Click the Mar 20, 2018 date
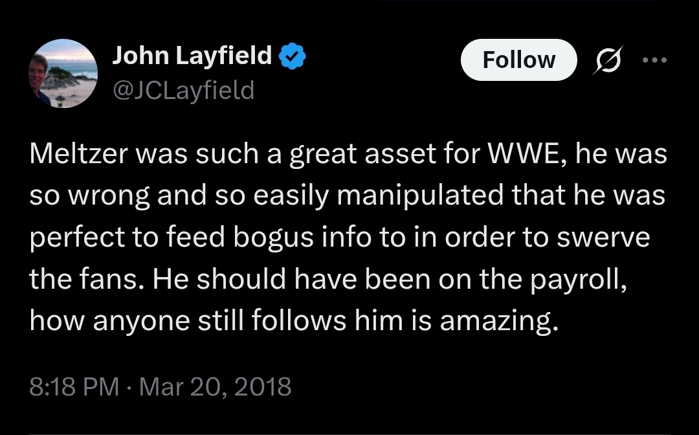Image resolution: width=699 pixels, height=435 pixels. point(215,386)
